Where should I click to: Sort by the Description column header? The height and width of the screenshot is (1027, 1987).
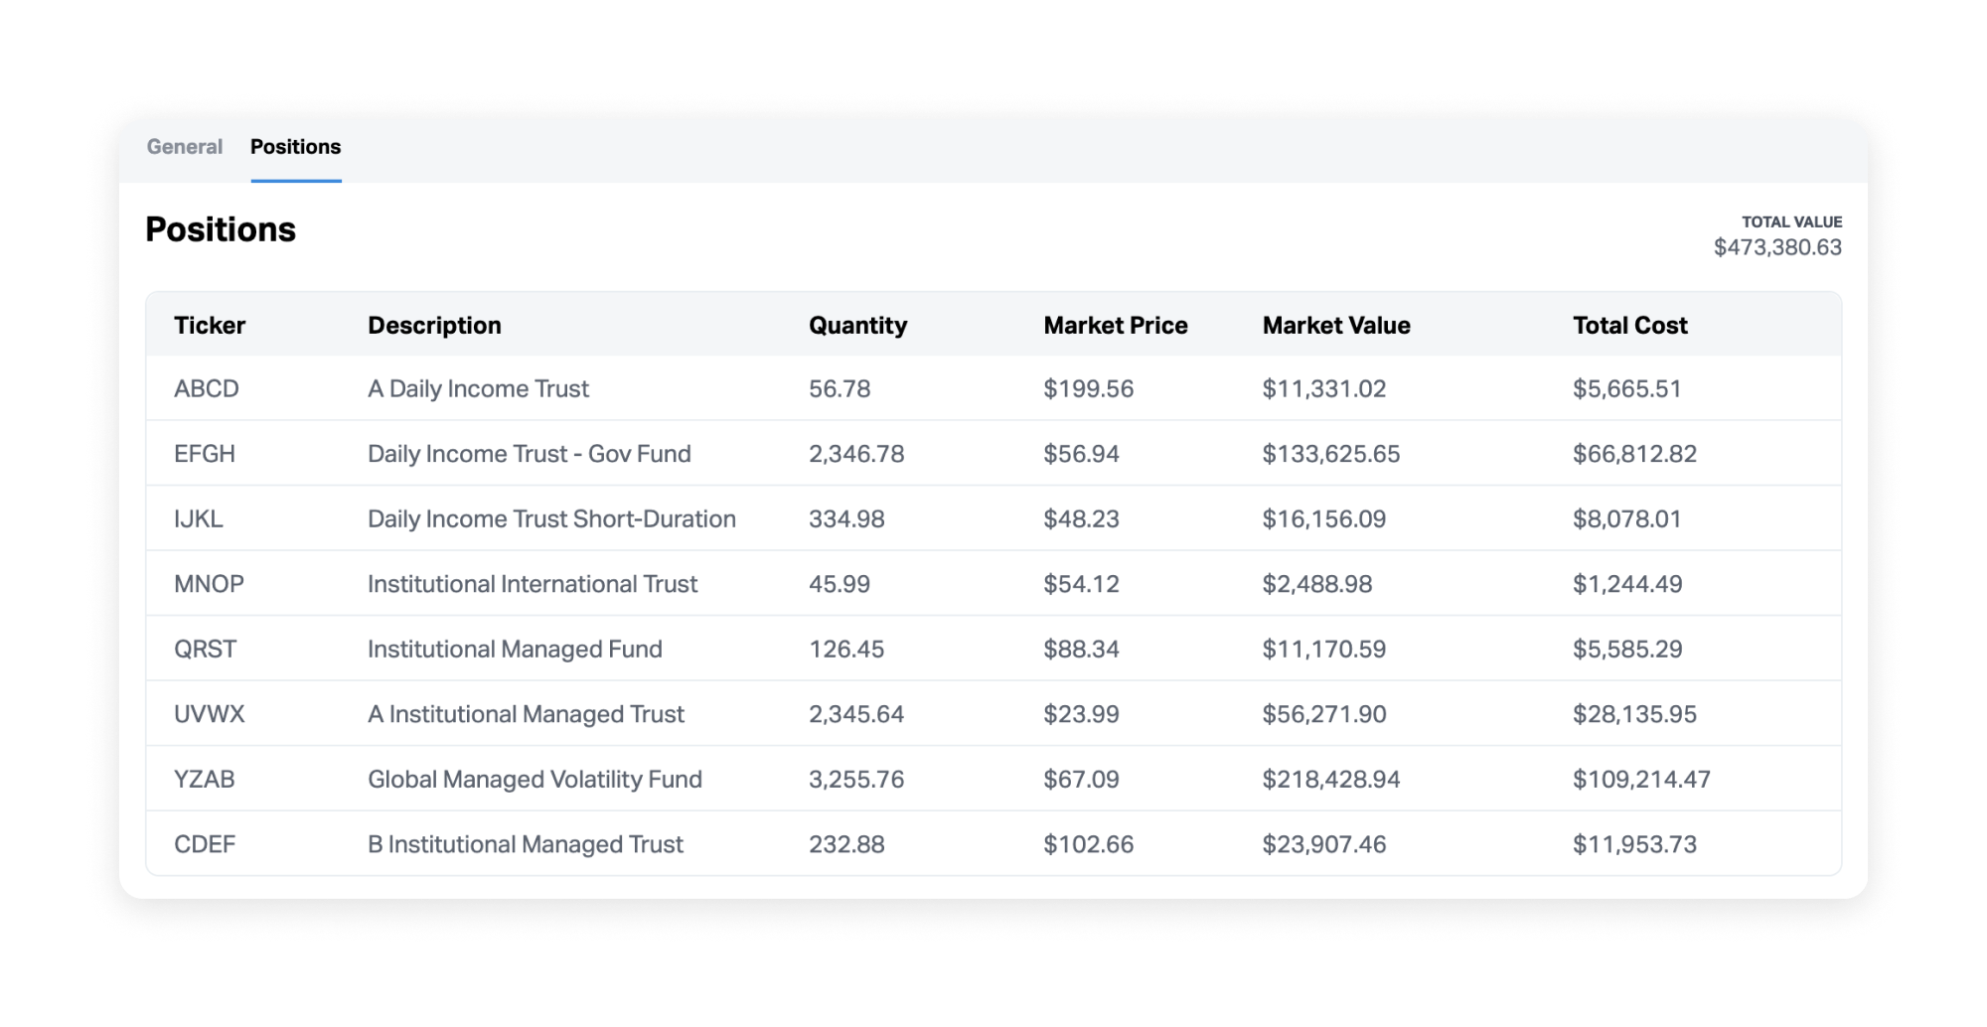pyautogui.click(x=434, y=326)
